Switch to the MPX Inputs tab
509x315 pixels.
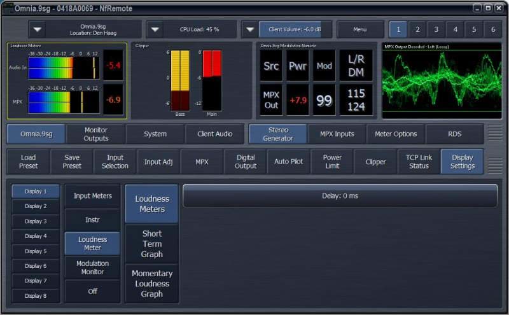[x=337, y=134]
